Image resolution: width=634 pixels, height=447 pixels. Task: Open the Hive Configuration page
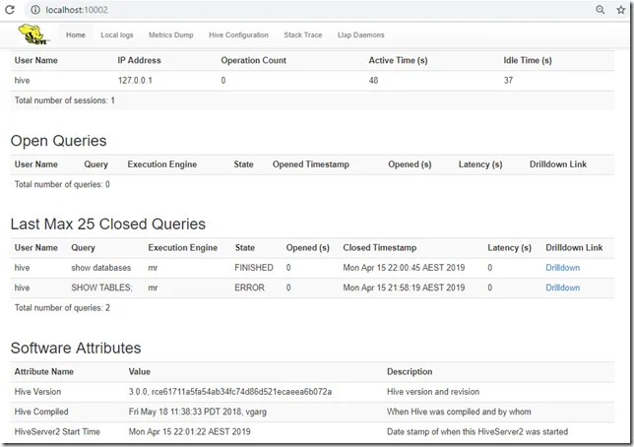coord(238,34)
